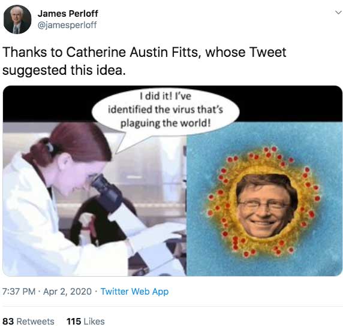Open the blue virus illustration panel
The width and height of the screenshot is (343, 330).
(x=264, y=199)
